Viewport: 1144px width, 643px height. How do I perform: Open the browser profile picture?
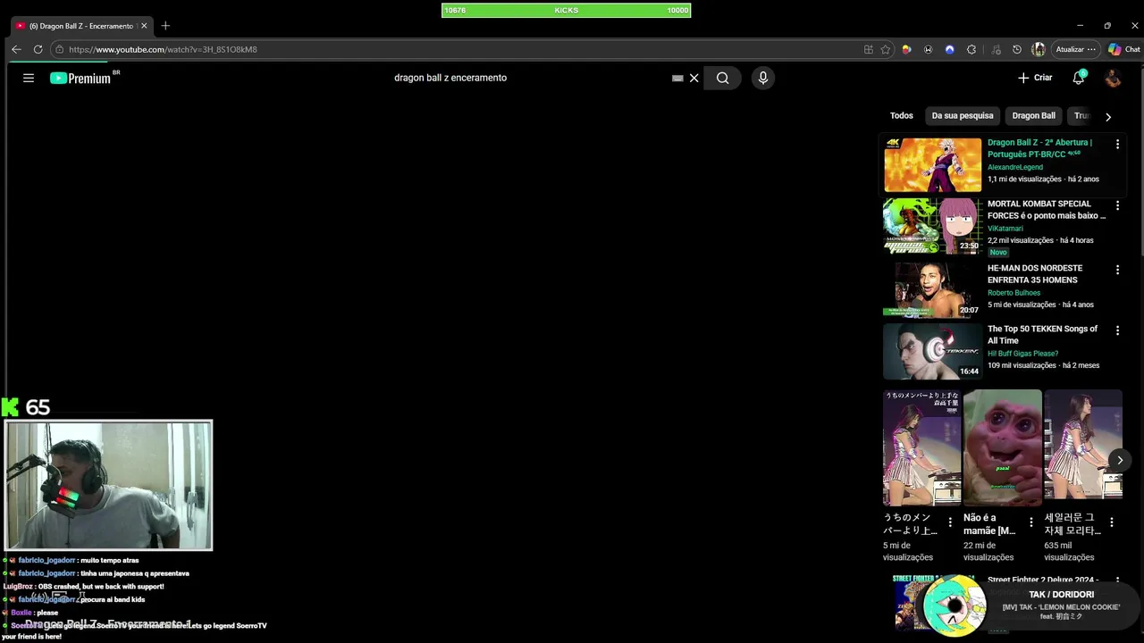coord(1038,49)
